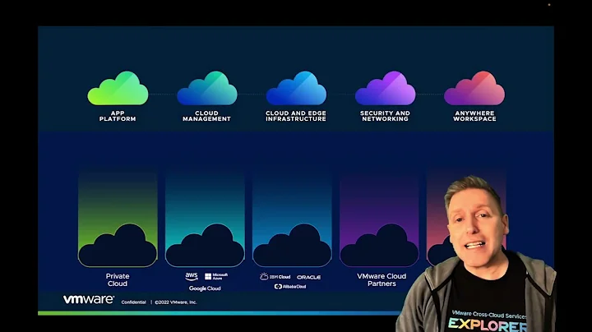
Task: Click the ANYWHERE WORKSPACE label
Action: 474,116
